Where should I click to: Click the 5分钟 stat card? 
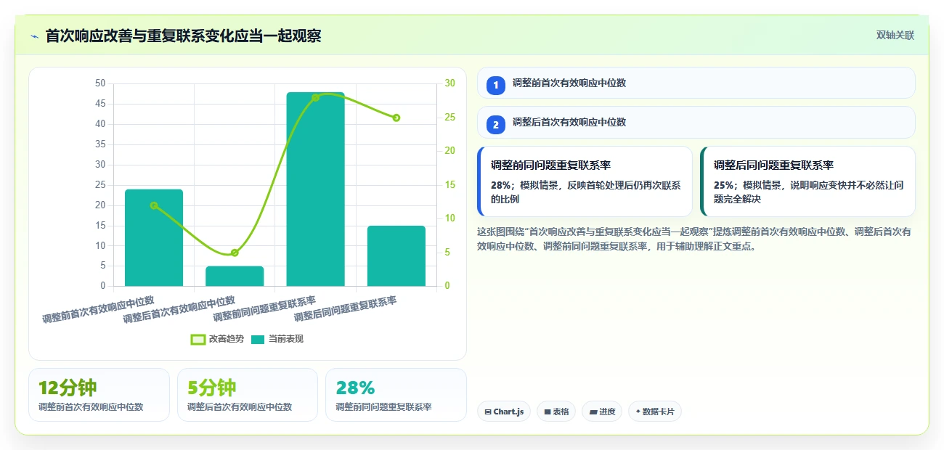[x=248, y=395]
